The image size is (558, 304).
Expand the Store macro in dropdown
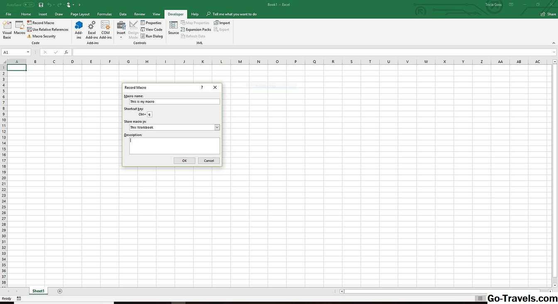[217, 127]
